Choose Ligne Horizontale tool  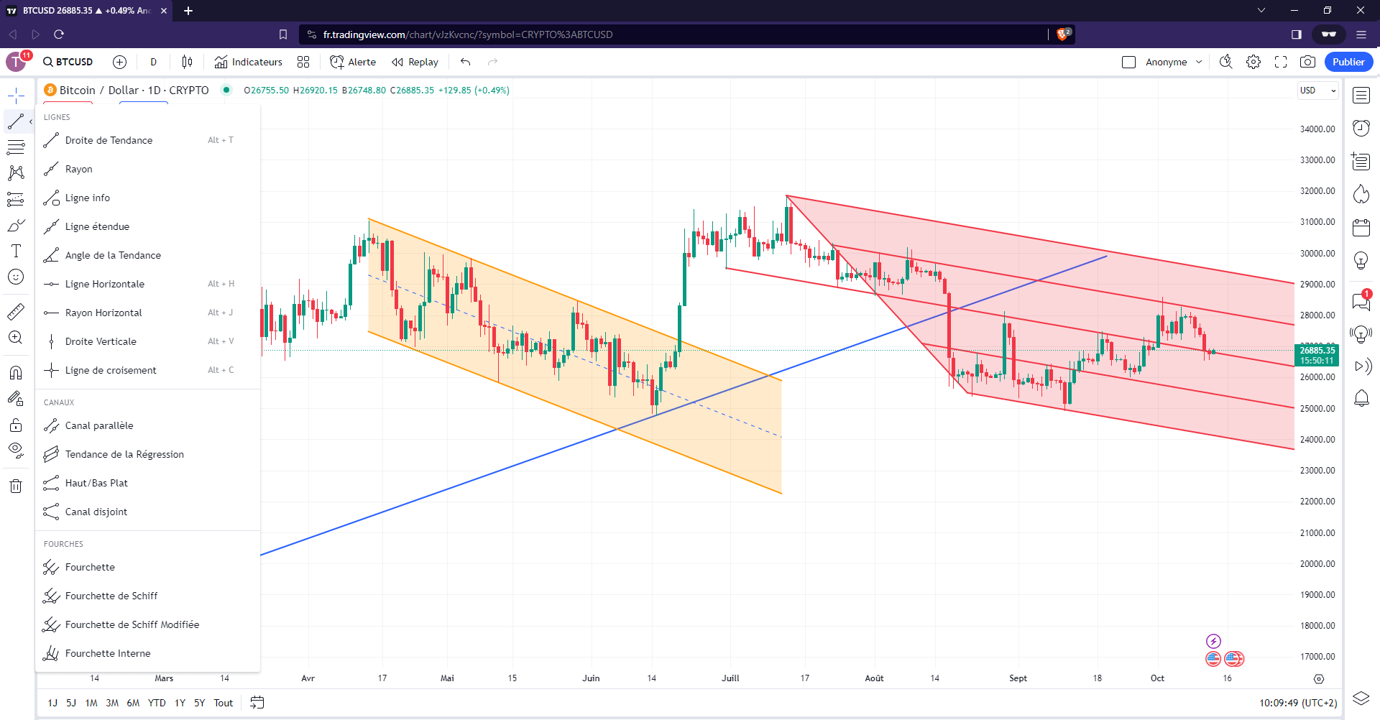[x=147, y=284]
